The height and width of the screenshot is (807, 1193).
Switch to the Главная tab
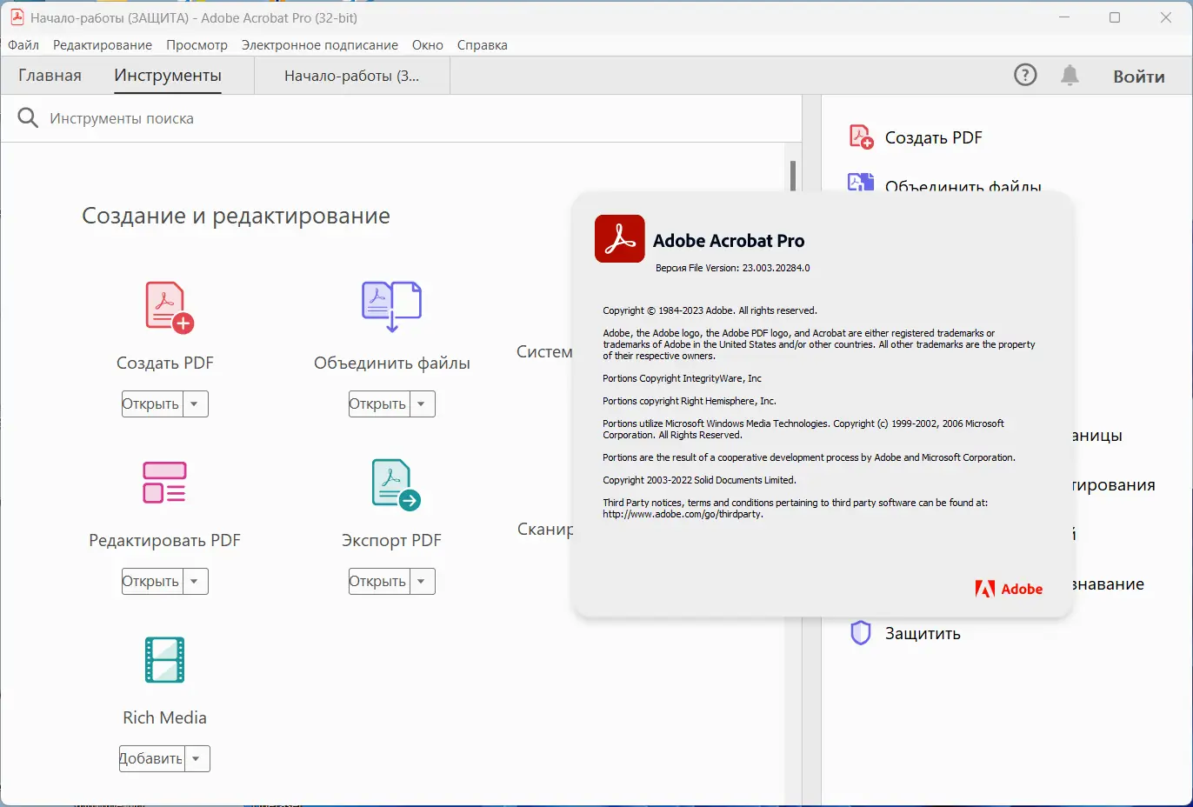(x=50, y=76)
